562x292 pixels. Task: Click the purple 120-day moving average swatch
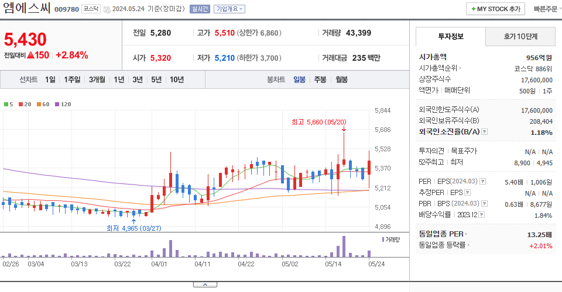click(57, 105)
